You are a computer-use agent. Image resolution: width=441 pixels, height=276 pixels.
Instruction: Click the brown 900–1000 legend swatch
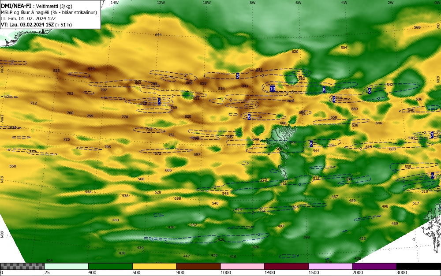(198, 266)
